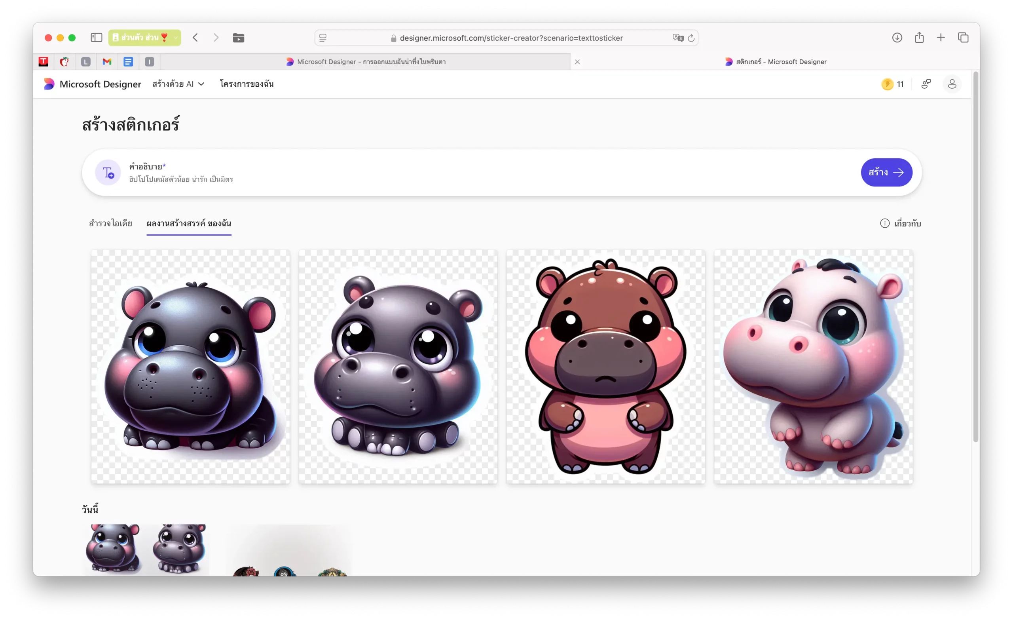The image size is (1013, 620).
Task: Click the share with people icon in header
Action: [926, 84]
